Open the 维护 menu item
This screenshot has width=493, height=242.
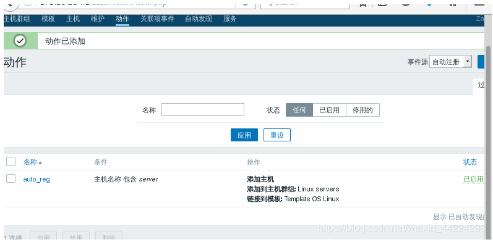coord(98,19)
